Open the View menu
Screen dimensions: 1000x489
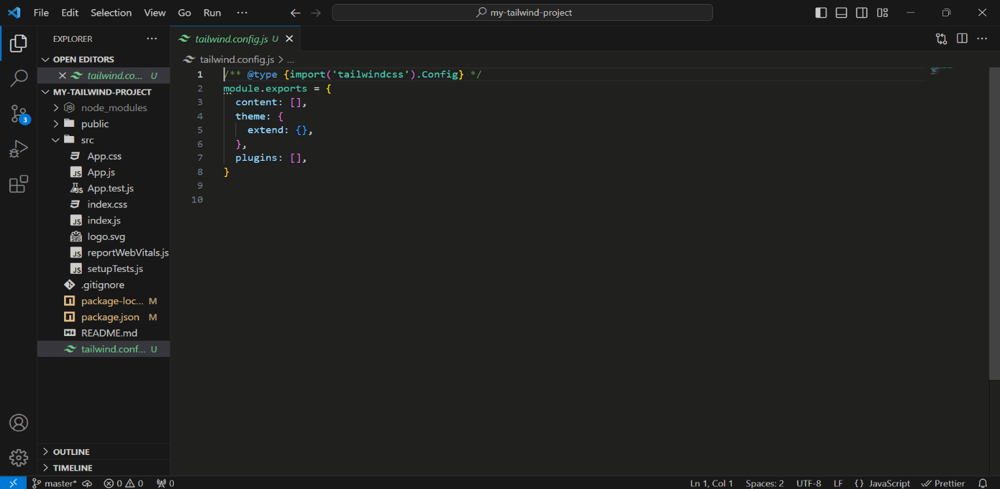pos(154,12)
